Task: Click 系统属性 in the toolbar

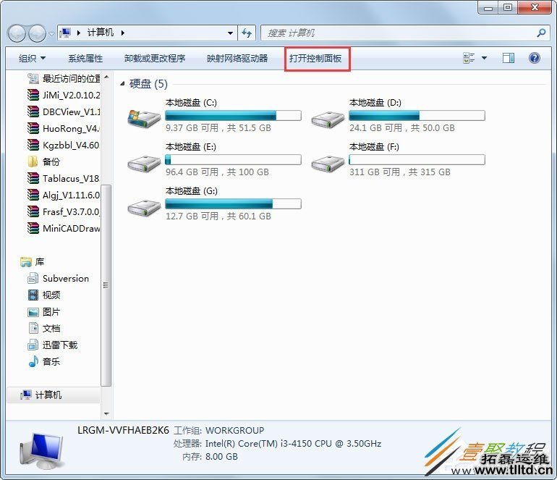Action: (x=85, y=59)
